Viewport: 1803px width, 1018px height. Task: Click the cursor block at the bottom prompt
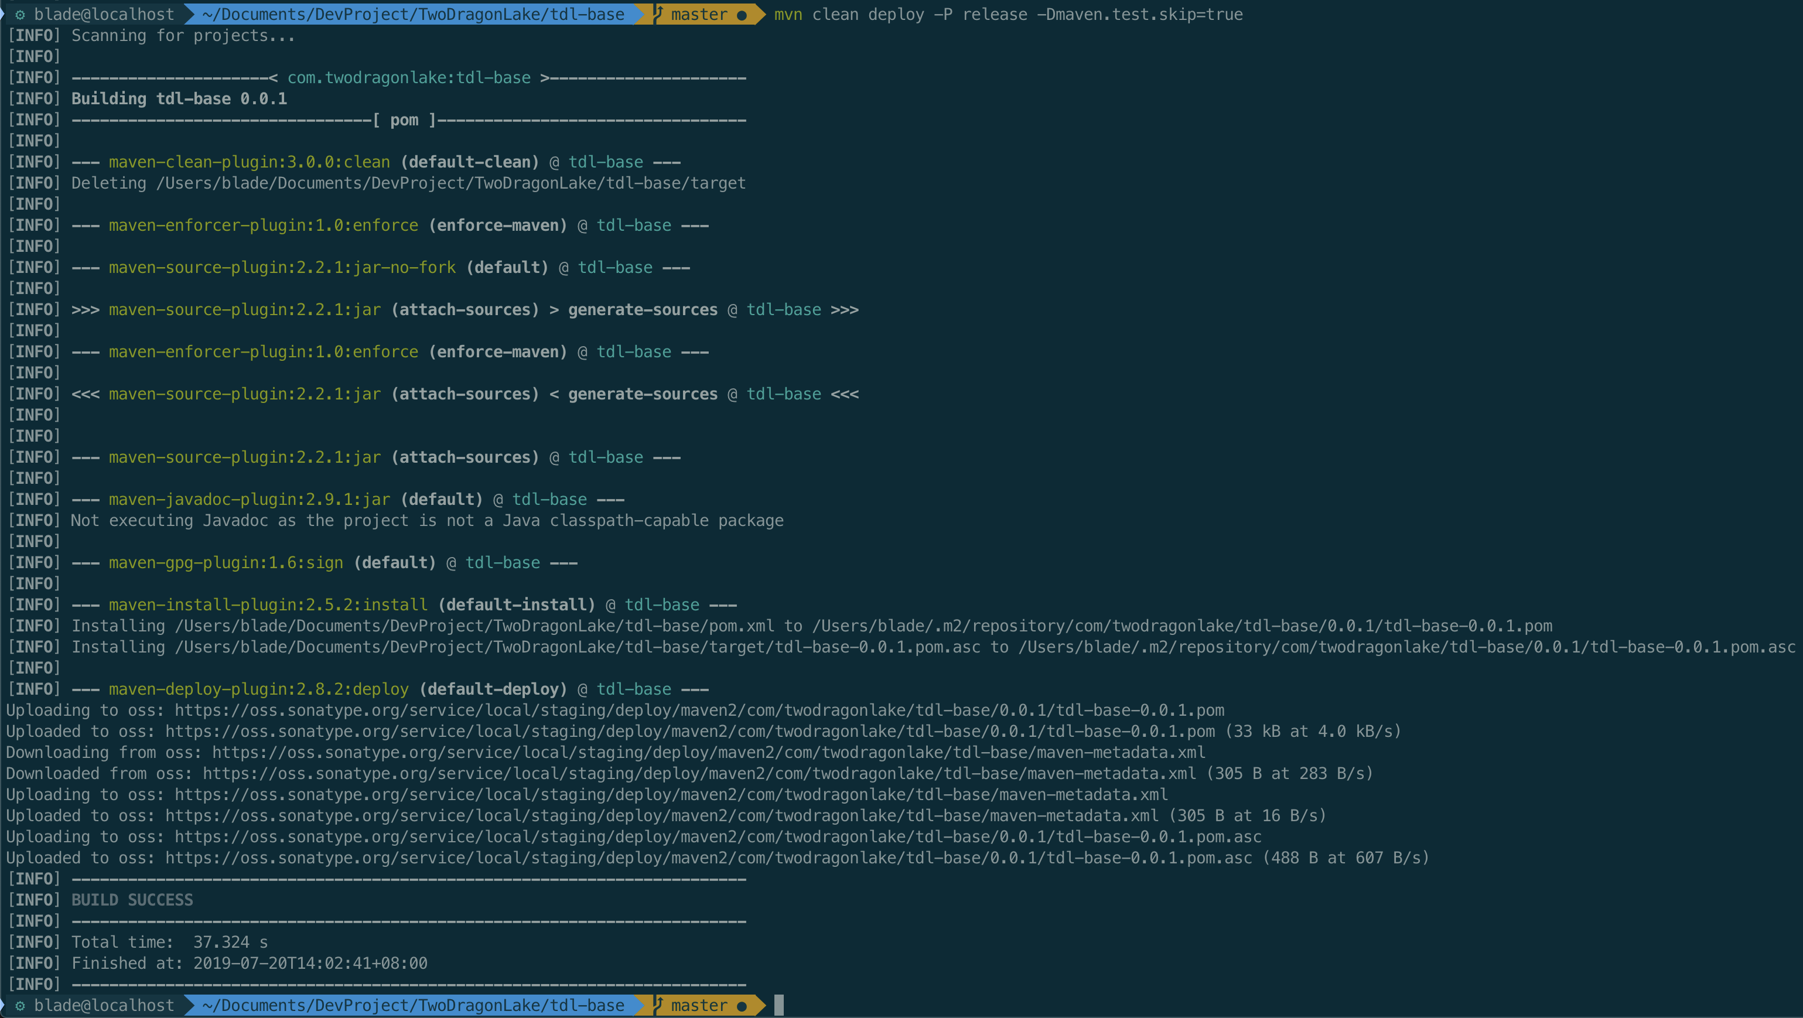pos(779,1005)
